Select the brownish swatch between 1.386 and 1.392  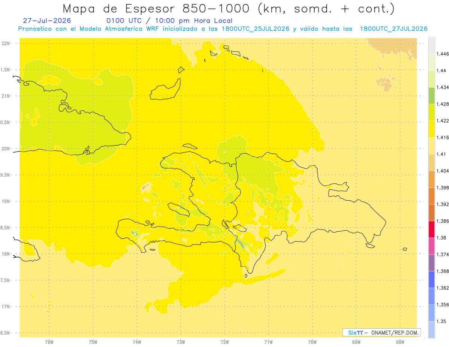(431, 213)
